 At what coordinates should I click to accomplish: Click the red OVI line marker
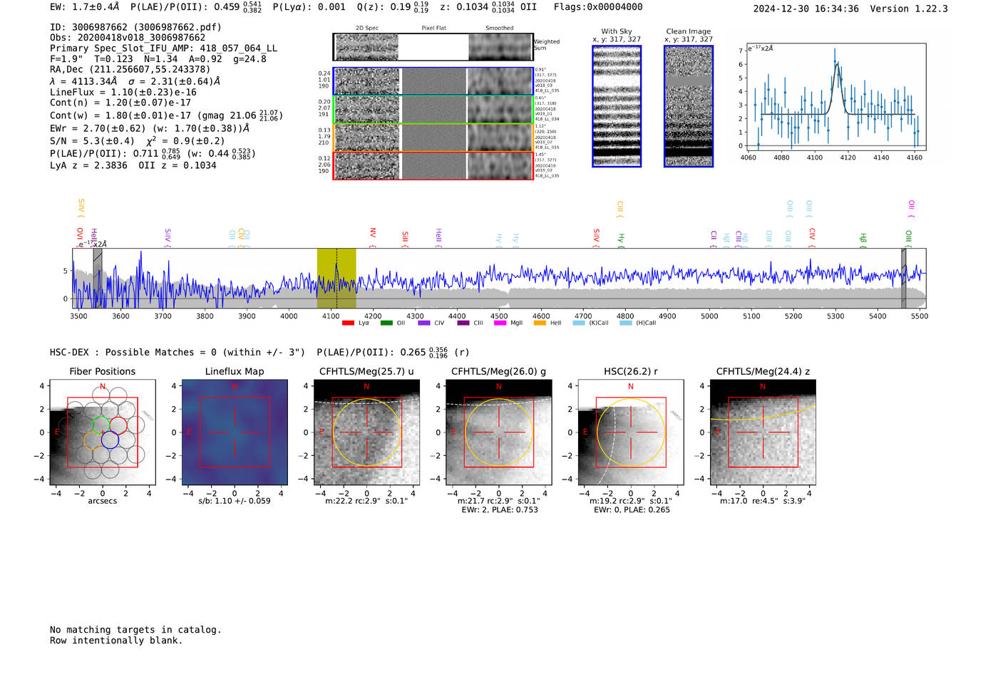tap(80, 238)
